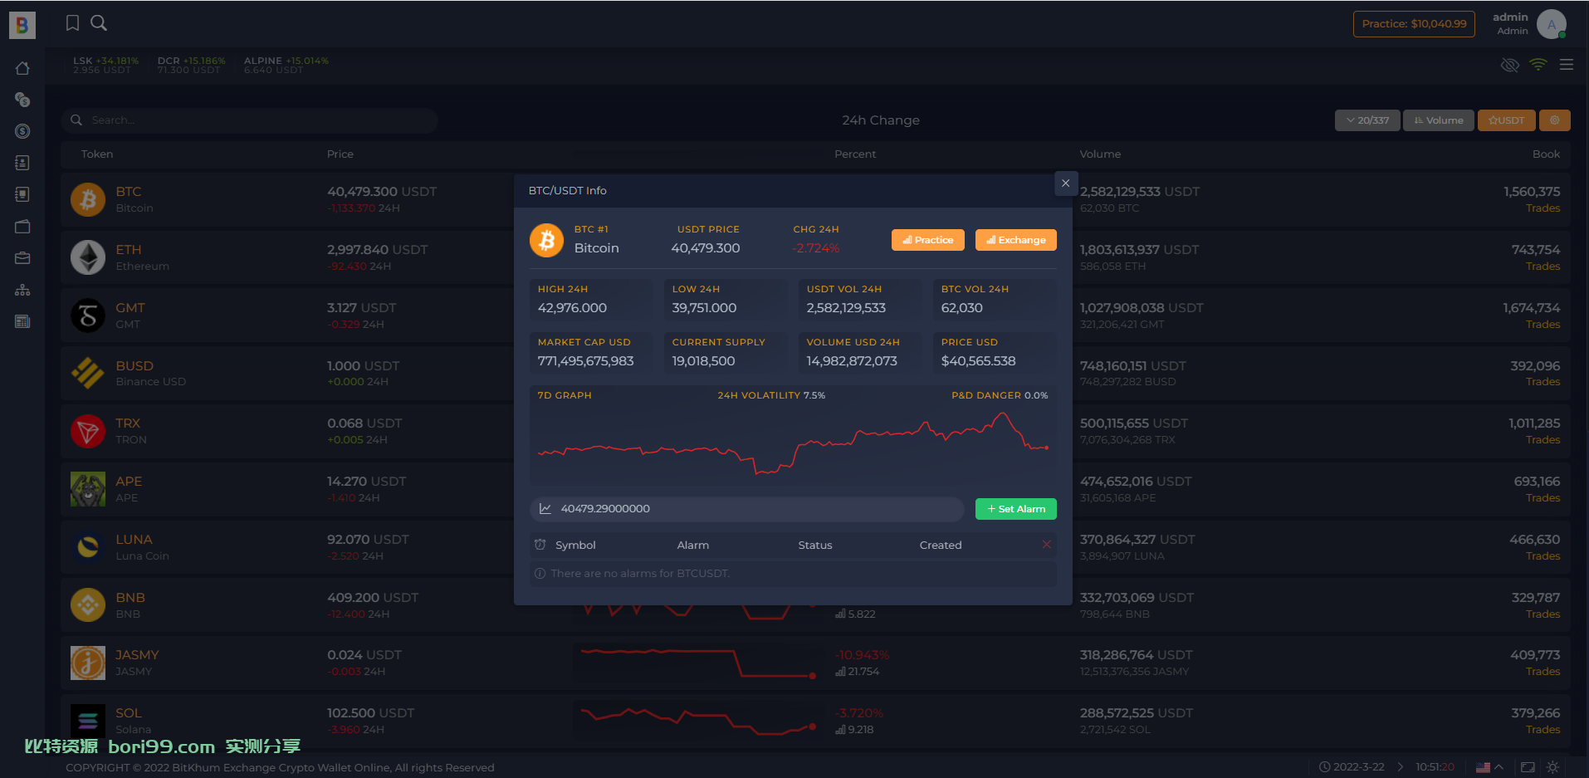Click the orange Practice button for BTC
This screenshot has height=778, width=1589.
coord(928,240)
